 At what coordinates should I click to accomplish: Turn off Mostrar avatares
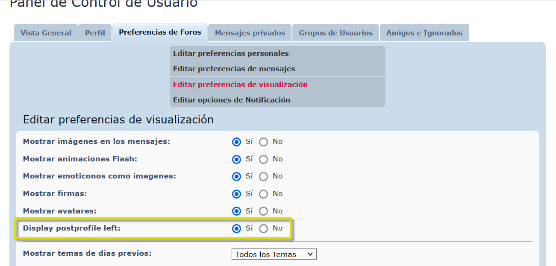[x=264, y=211]
